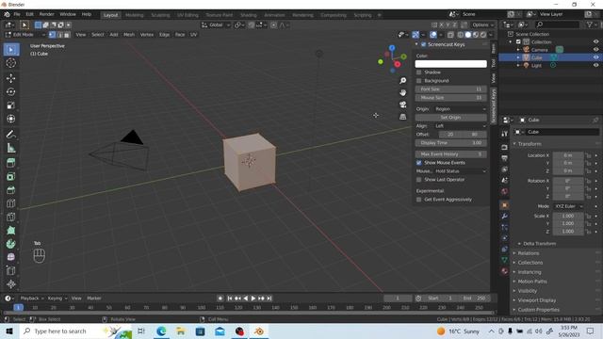Hide the Camera in the outliner
Screen dimensions: 603x339
[595, 50]
